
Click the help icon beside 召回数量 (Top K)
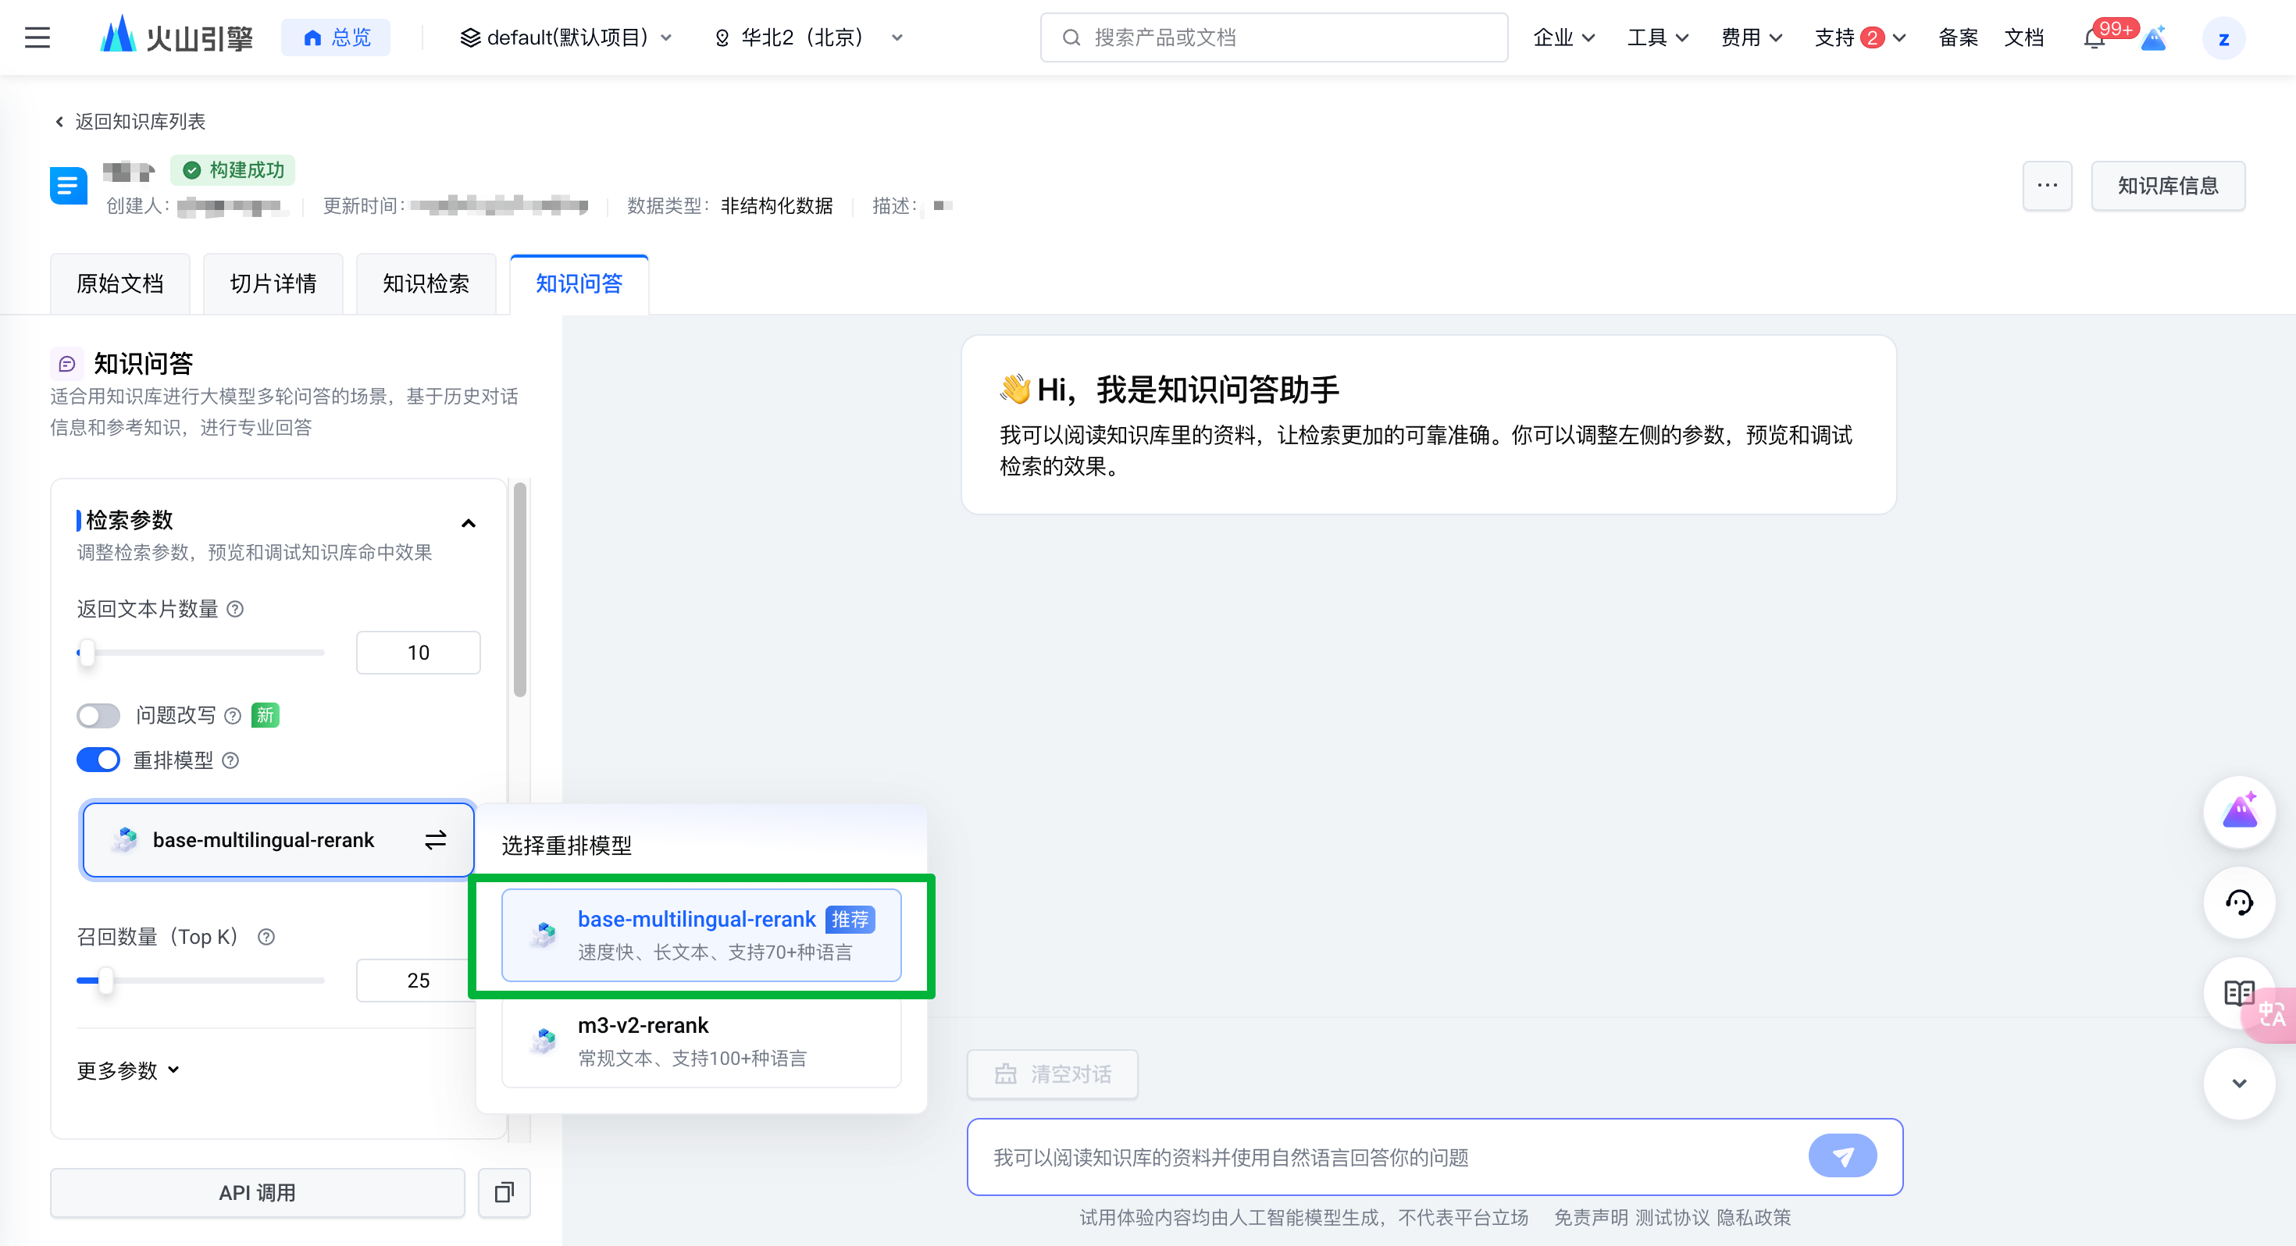point(266,937)
